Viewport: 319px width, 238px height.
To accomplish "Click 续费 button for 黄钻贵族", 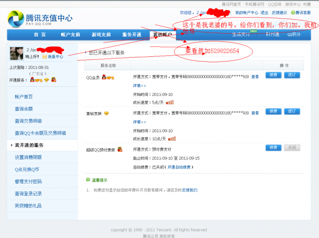I will pos(273,111).
